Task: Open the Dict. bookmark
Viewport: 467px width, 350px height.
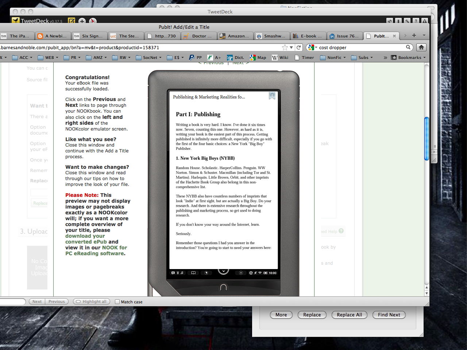Action: [235, 58]
